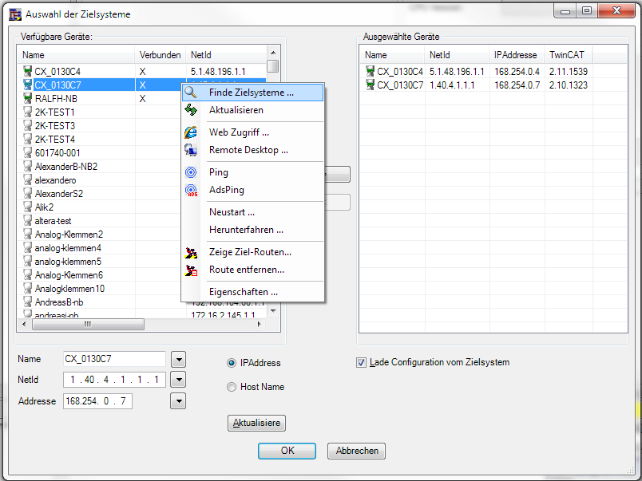Open the NetId field dropdown arrow

178,380
